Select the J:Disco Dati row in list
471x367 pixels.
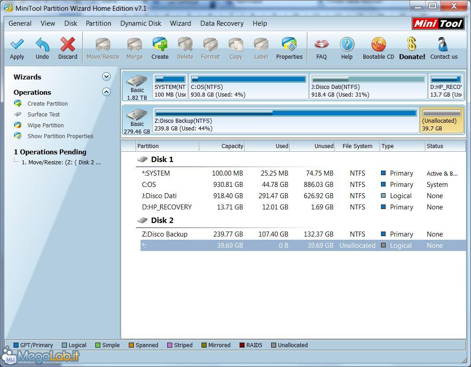[x=303, y=195]
